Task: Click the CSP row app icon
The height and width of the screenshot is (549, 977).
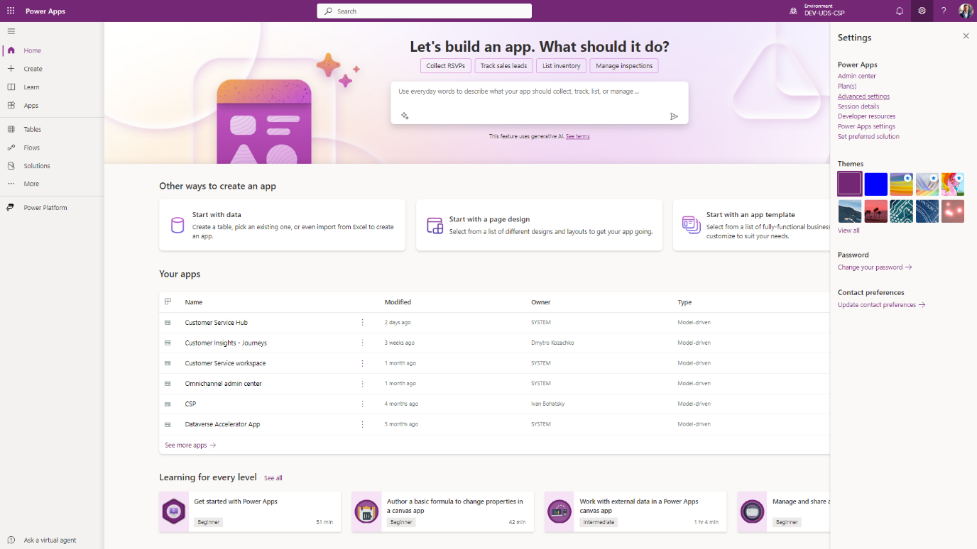Action: click(x=168, y=404)
